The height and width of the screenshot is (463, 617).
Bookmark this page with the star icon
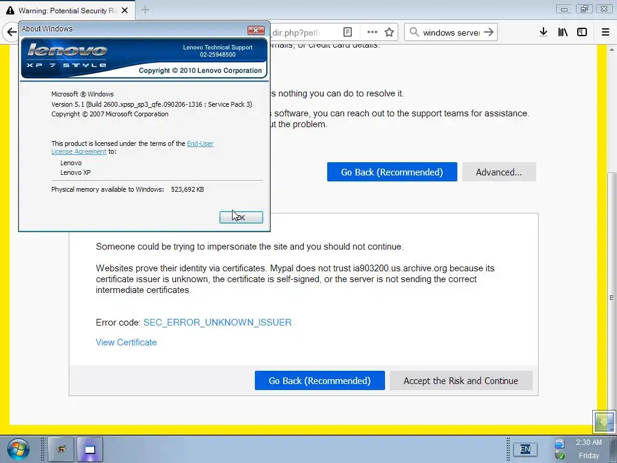(x=389, y=33)
